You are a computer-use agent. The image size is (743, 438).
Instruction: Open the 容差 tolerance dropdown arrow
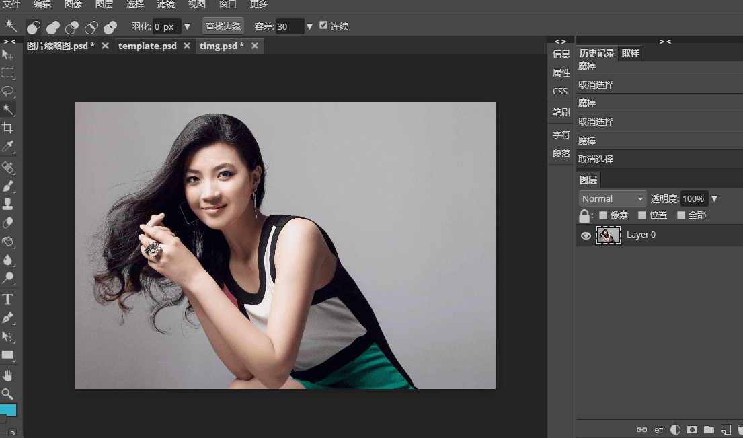pos(309,27)
